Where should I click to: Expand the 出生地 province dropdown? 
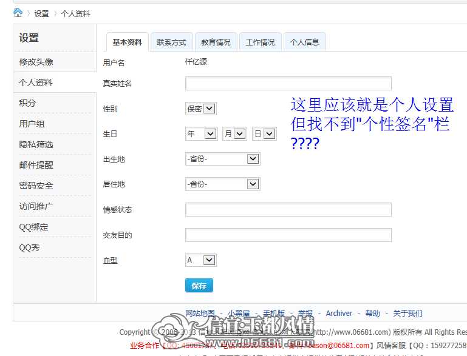click(222, 159)
